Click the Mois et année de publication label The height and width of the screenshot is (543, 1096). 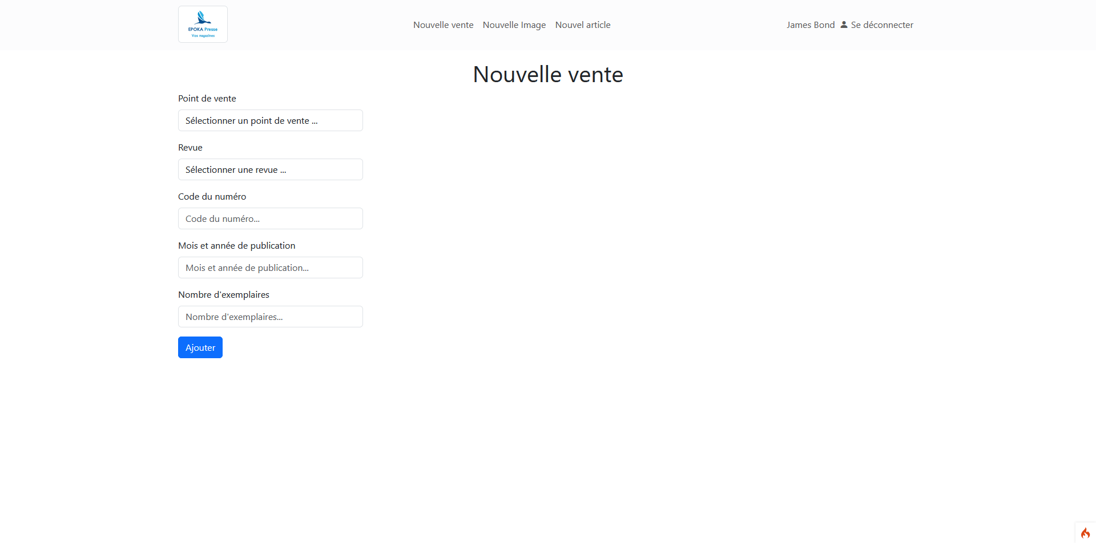click(x=237, y=245)
